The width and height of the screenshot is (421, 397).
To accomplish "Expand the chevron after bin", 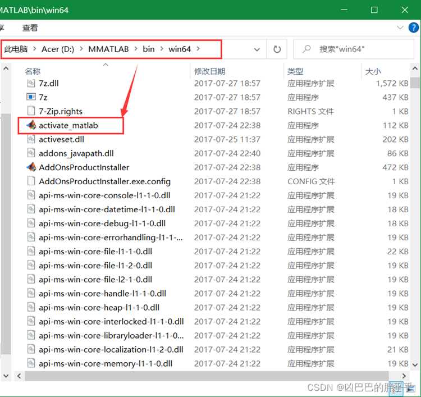I will point(162,49).
